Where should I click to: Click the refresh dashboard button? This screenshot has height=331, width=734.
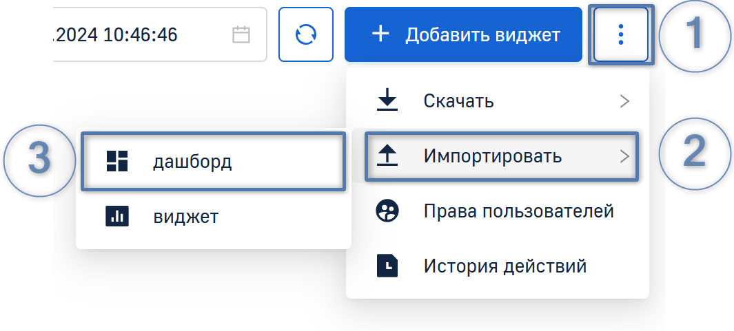(x=305, y=34)
